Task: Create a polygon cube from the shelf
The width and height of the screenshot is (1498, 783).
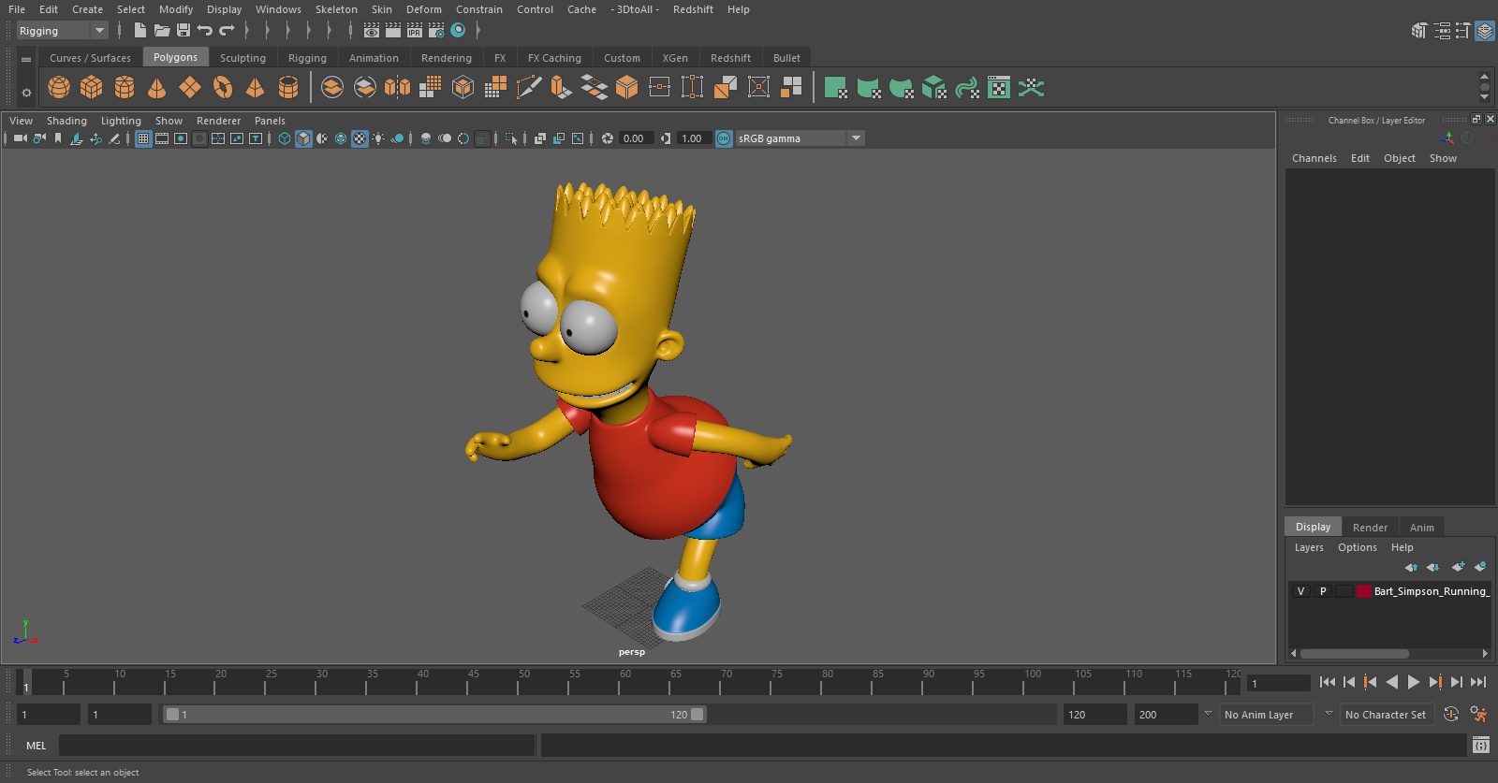Action: tap(92, 88)
